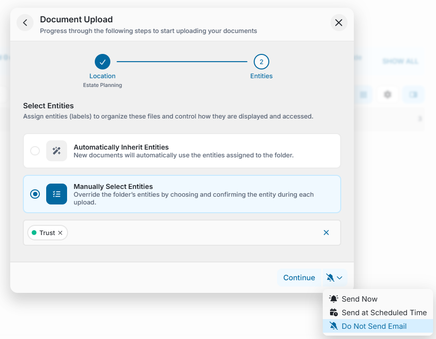This screenshot has height=339, width=436.
Task: Select the Automatically Inherit Entities radio button
Action: pyautogui.click(x=35, y=151)
